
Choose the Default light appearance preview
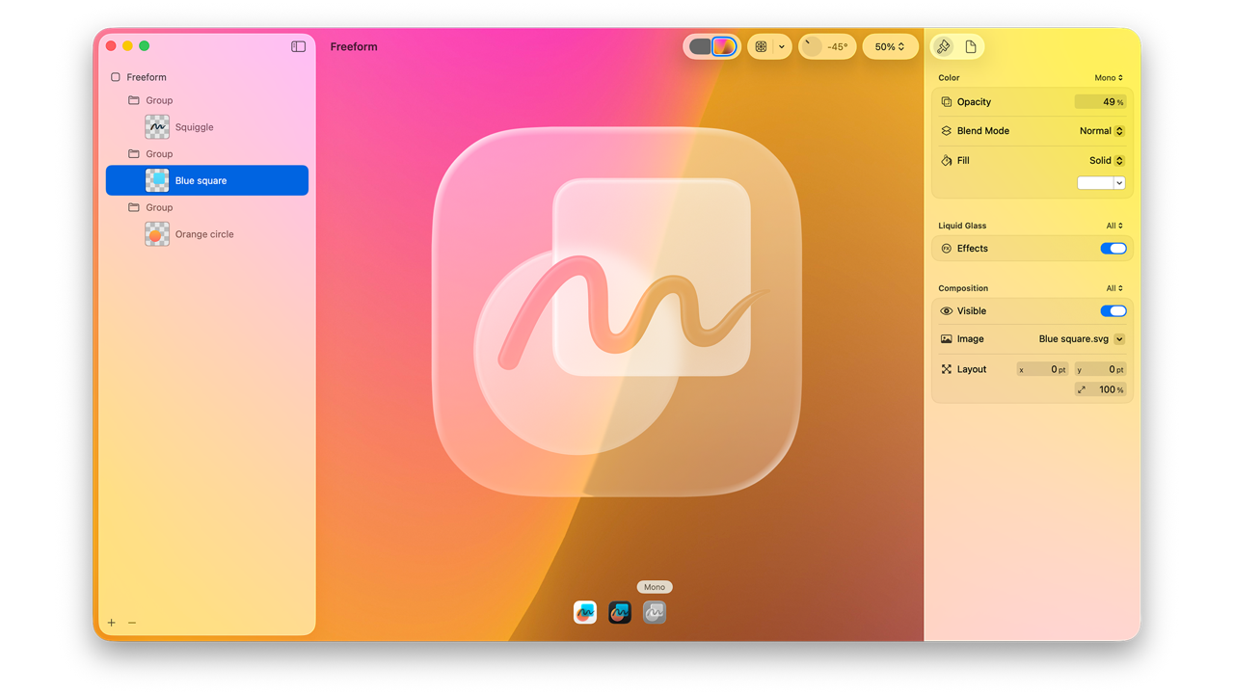point(585,612)
